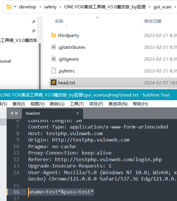Click the .pylintrc blank file icon

tap(54, 70)
